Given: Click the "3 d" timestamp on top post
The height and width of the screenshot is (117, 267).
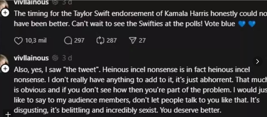Looking at the screenshot, I should click(67, 2).
